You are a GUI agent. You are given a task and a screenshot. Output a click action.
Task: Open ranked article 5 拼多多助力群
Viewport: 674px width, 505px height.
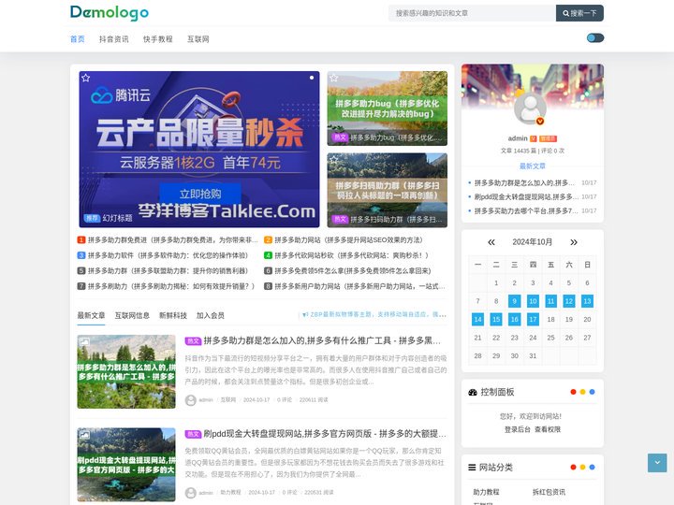point(163,271)
